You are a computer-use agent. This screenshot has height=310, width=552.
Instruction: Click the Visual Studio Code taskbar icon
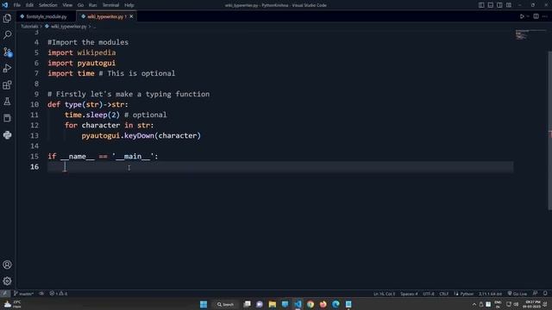298,304
